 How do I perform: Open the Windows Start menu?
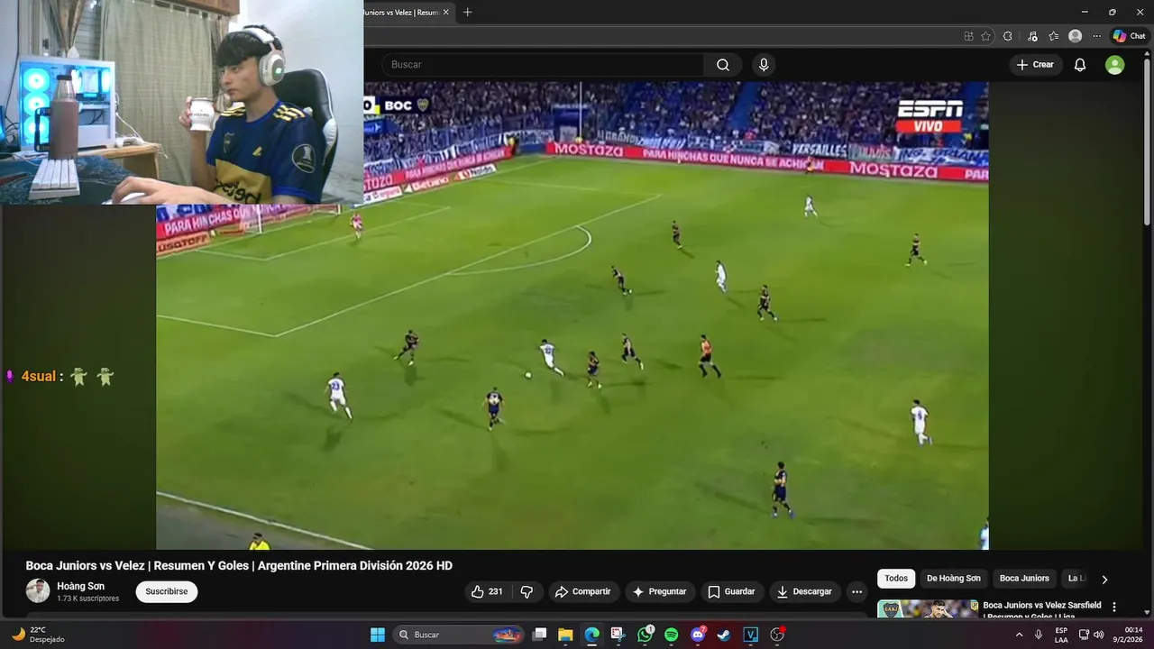click(378, 635)
